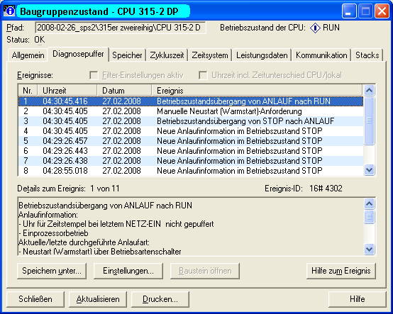Click Speichern unter... button

(x=52, y=271)
